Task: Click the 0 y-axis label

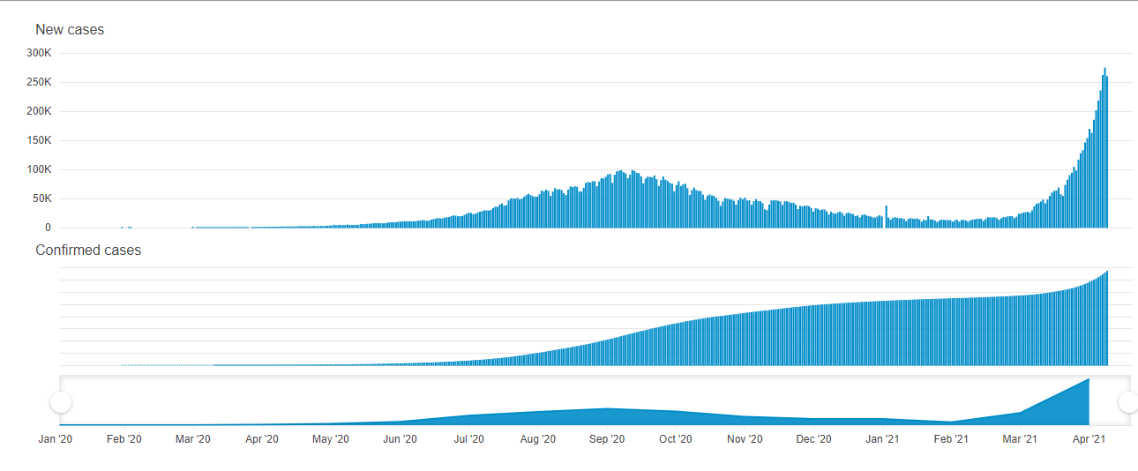Action: 49,228
